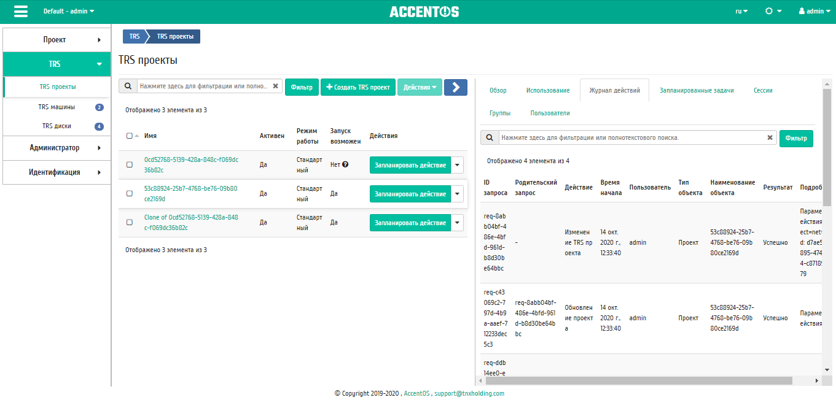
Task: Click the search icon in action log filter
Action: 490,138
